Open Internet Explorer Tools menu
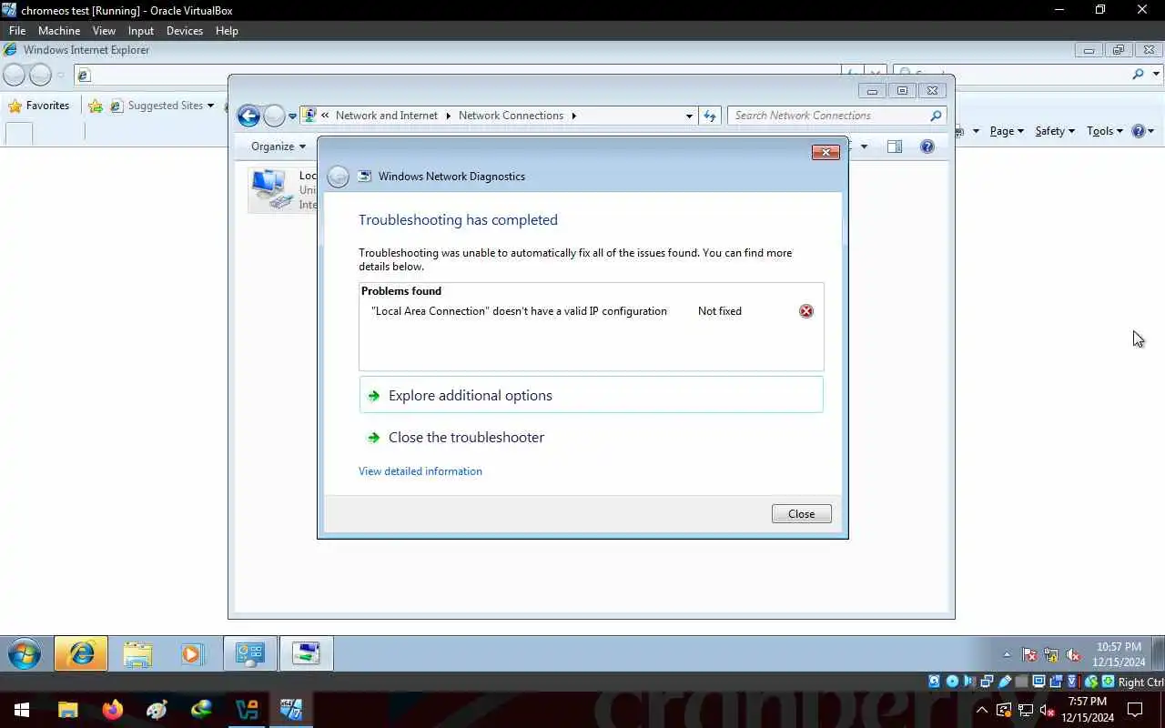This screenshot has height=728, width=1165. coord(1105,131)
